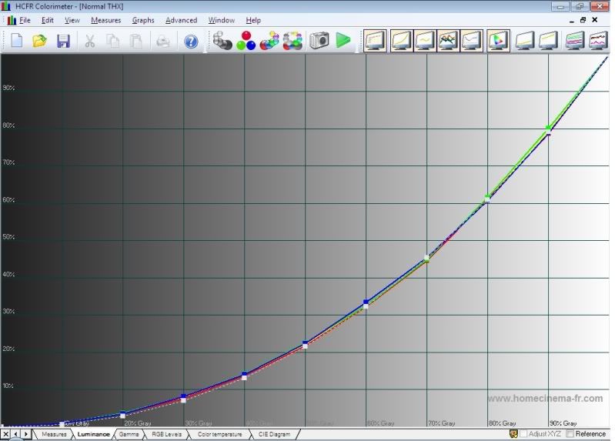
Task: Open a file with the folder icon
Action: point(40,41)
